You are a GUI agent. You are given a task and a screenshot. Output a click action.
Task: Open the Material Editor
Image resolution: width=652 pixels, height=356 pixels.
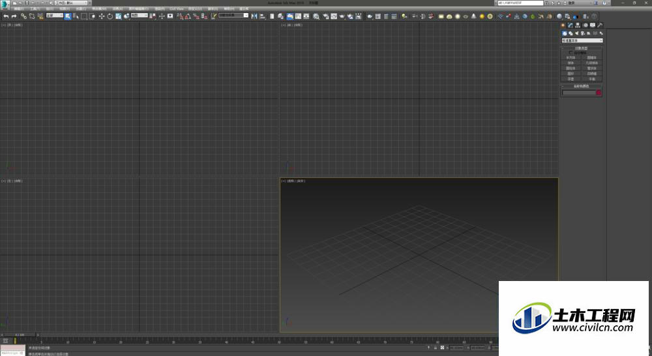(x=316, y=16)
